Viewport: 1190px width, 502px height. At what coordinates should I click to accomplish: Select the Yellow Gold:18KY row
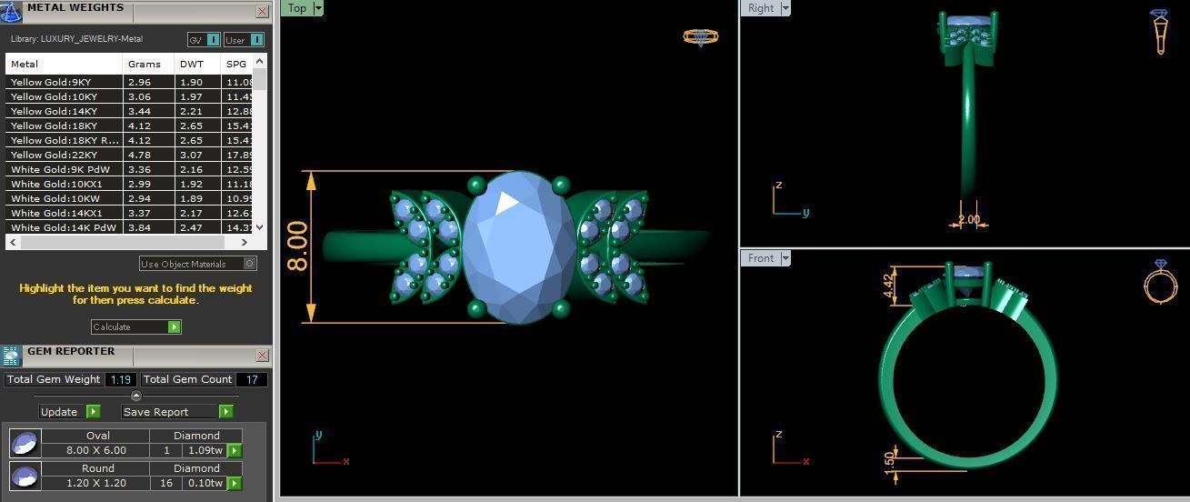click(x=130, y=125)
